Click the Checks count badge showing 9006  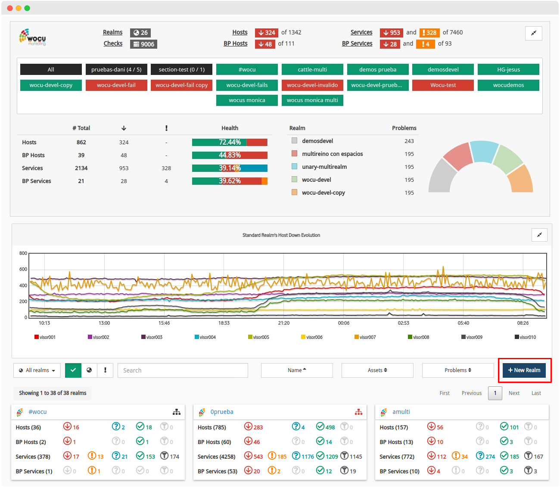point(143,44)
